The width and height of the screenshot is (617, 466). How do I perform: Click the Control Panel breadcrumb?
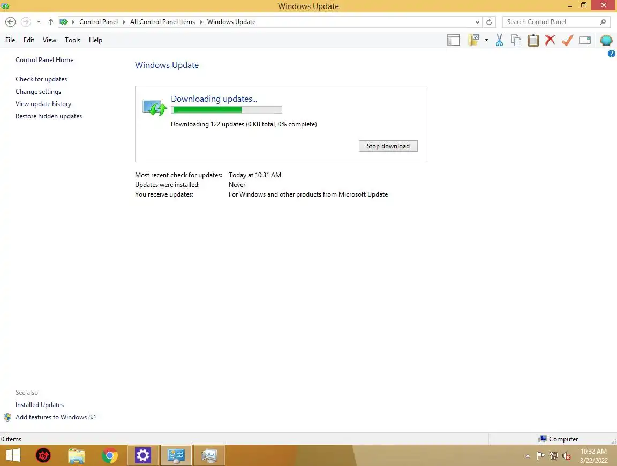(99, 22)
